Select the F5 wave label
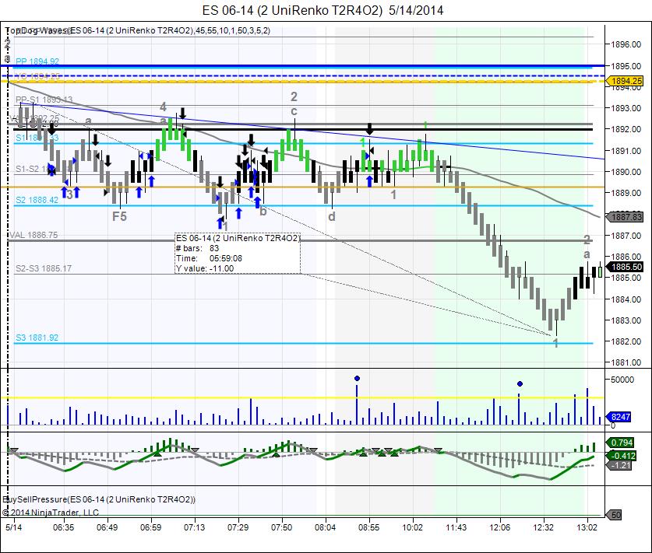 pos(119,216)
